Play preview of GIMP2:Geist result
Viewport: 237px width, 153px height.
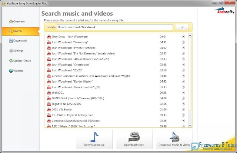click(x=183, y=98)
